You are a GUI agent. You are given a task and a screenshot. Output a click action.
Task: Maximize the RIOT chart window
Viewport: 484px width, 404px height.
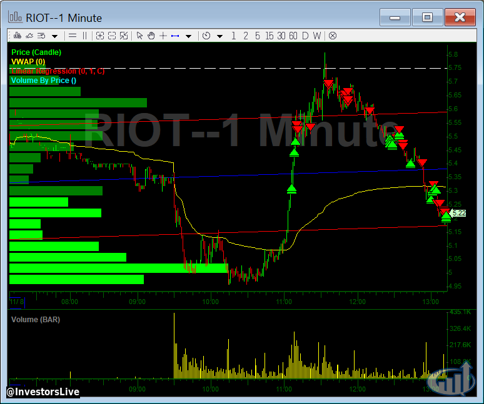(x=428, y=17)
